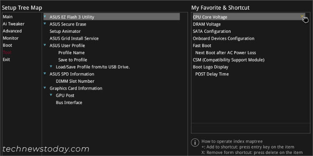Expand the ASUS Secure Erase triangle
This screenshot has height=156, width=313.
pyautogui.click(x=45, y=23)
